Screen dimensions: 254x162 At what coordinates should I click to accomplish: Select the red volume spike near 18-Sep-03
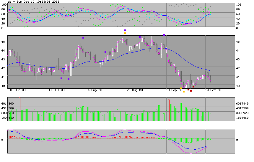pos(169,110)
